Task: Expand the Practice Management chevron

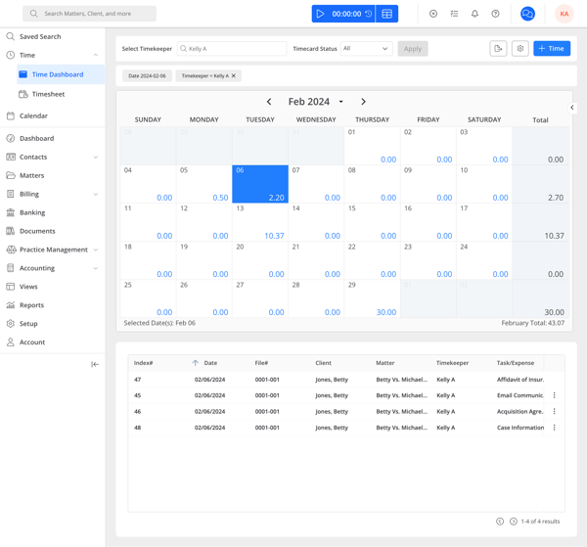Action: tap(96, 250)
